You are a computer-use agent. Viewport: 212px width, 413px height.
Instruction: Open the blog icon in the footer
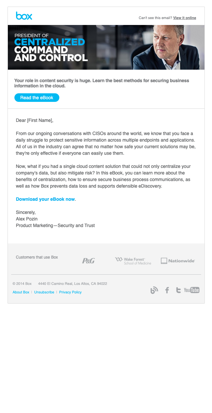click(x=154, y=290)
